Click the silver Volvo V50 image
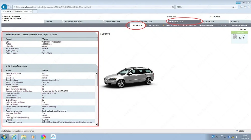 tap(129, 77)
